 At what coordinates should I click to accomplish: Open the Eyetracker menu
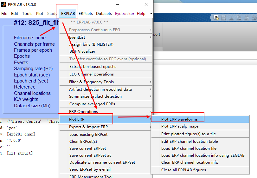click(125, 13)
